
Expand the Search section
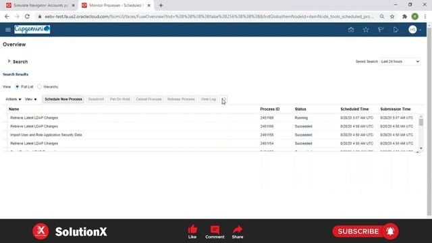pyautogui.click(x=9, y=61)
